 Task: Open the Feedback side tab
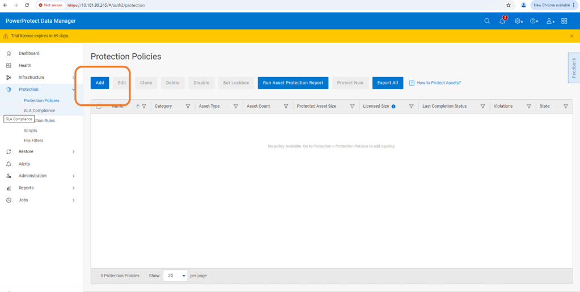pos(574,68)
